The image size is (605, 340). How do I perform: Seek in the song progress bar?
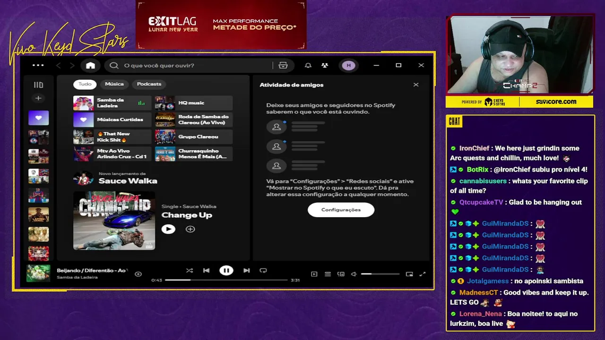[226, 280]
